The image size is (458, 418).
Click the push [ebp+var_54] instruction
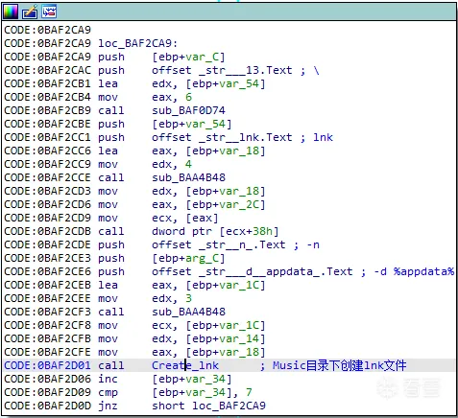(x=164, y=124)
